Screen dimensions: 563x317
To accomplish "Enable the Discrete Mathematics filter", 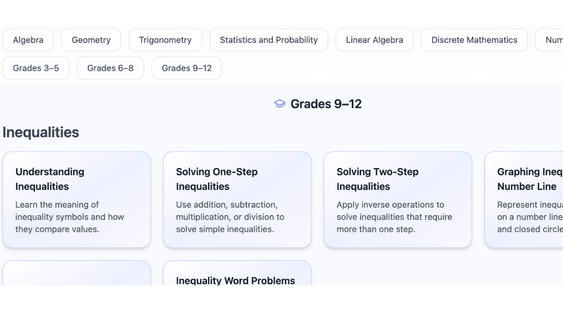I will [474, 40].
